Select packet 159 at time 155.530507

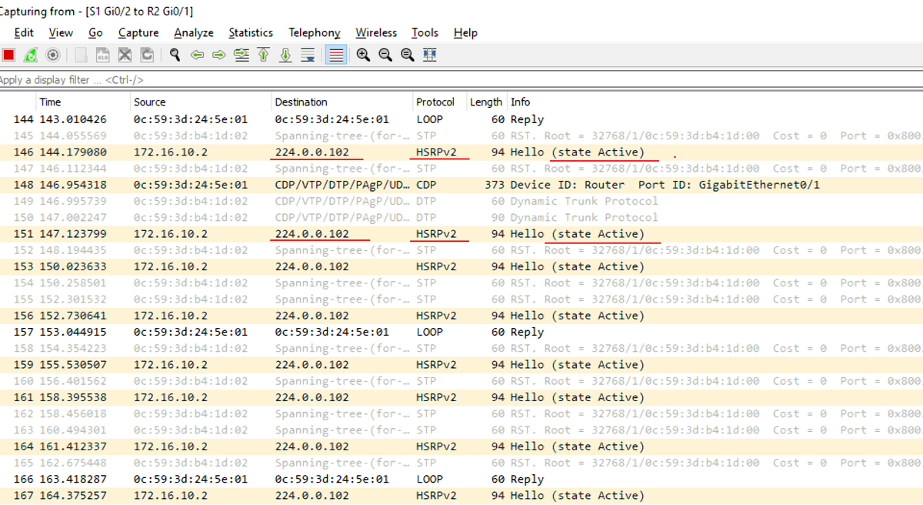[x=461, y=365]
